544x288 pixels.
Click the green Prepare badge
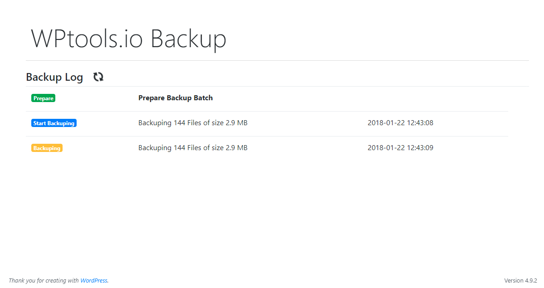click(43, 98)
